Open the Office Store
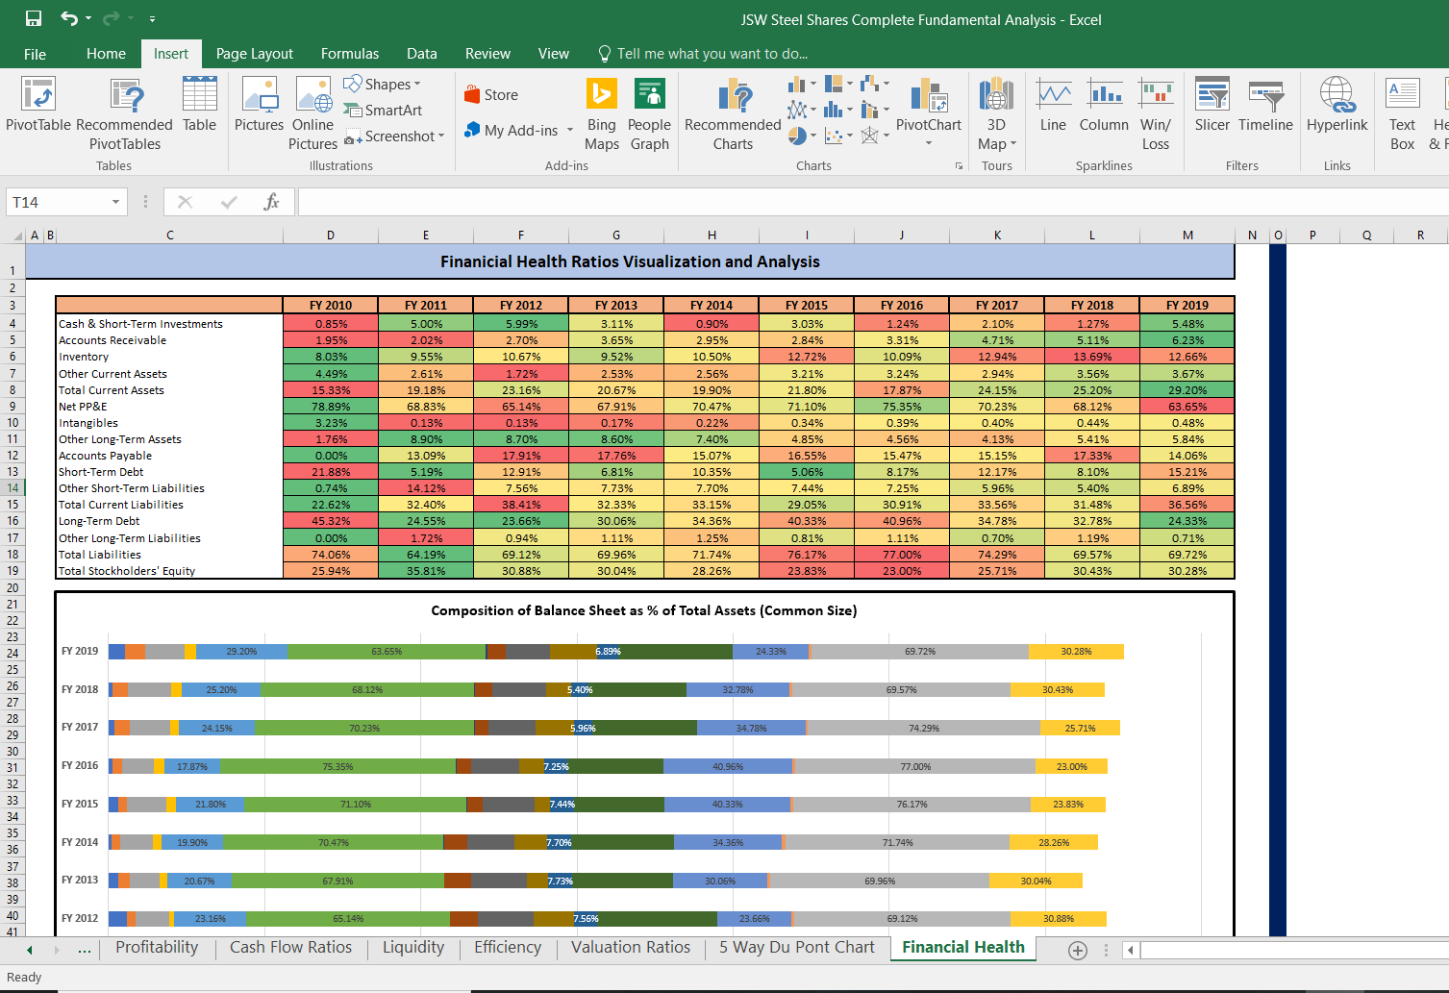 pyautogui.click(x=491, y=94)
